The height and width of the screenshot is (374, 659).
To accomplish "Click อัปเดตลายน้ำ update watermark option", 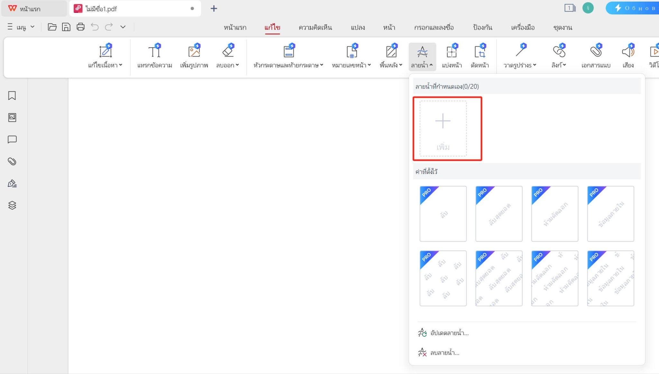I will 449,333.
